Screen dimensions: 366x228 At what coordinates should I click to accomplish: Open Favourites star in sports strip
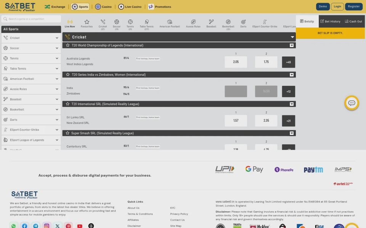coord(87,22)
